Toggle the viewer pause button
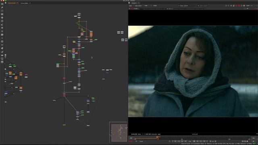258x145 pixels. [x=244, y=6]
